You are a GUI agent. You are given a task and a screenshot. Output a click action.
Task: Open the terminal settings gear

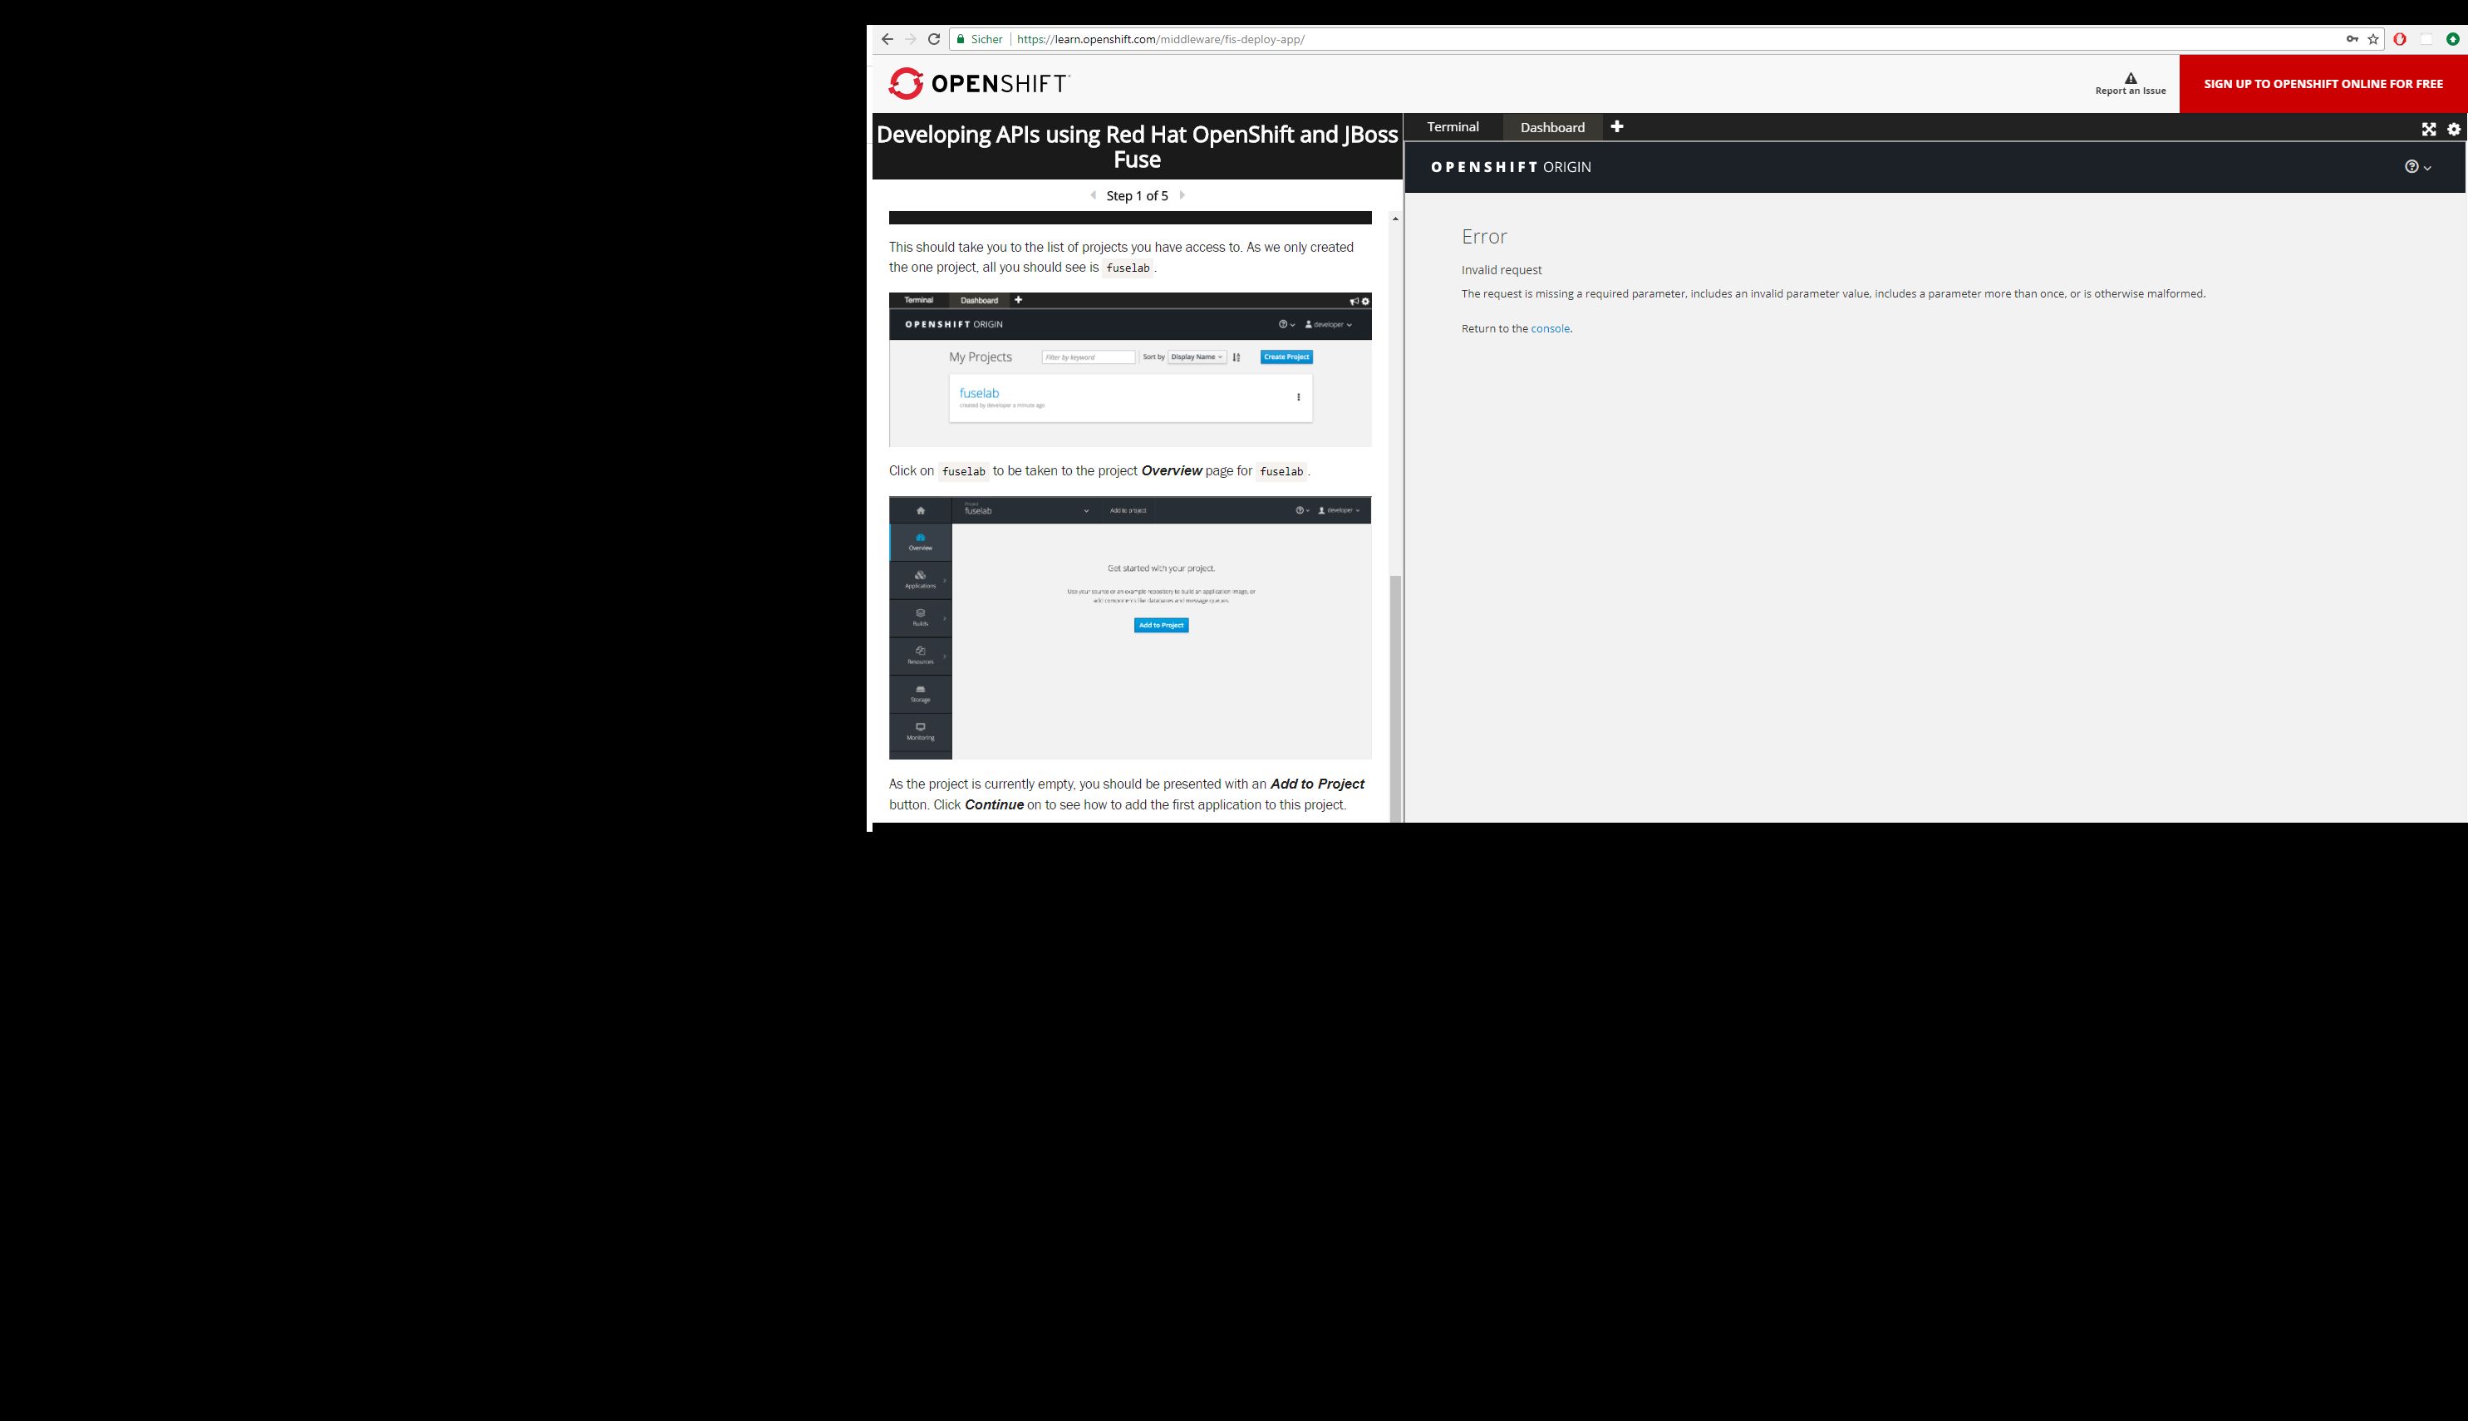(x=2455, y=128)
